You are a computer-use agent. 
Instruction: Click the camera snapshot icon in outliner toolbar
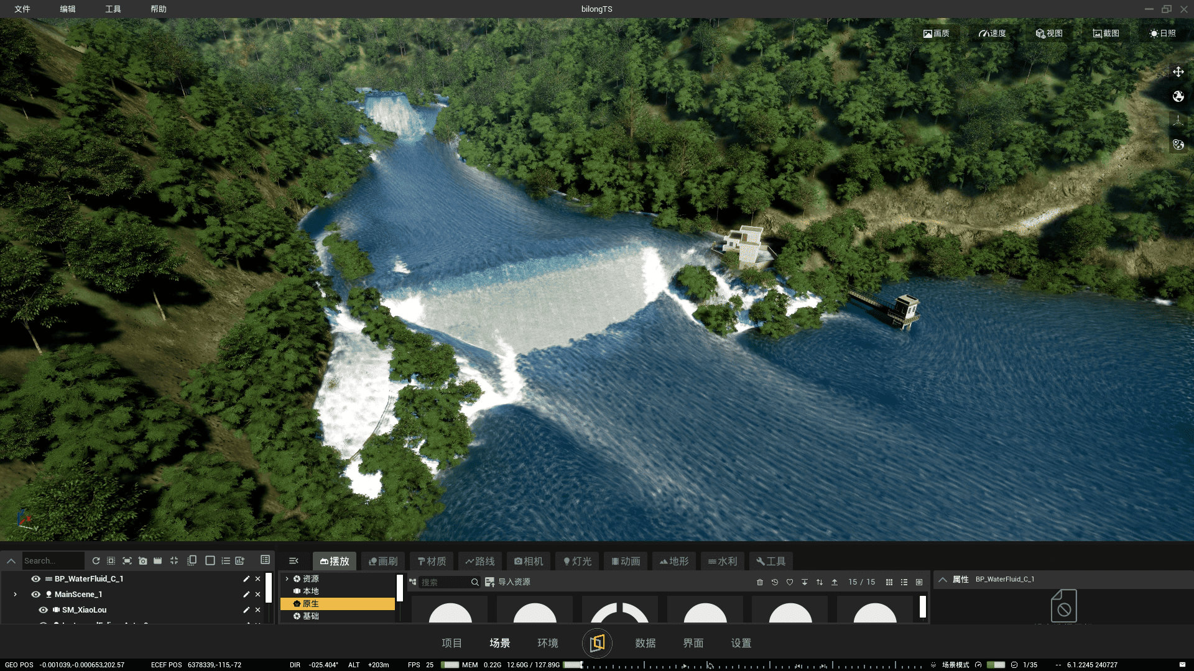tap(143, 560)
